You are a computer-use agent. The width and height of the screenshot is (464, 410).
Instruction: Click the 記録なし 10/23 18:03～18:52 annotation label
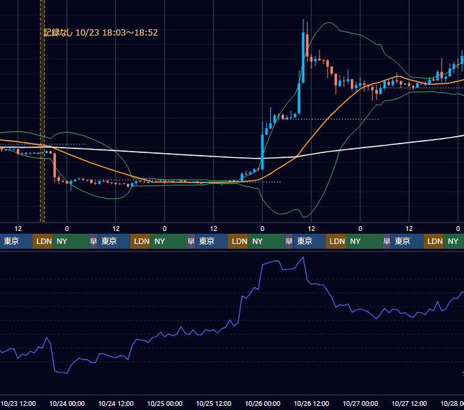[x=100, y=33]
